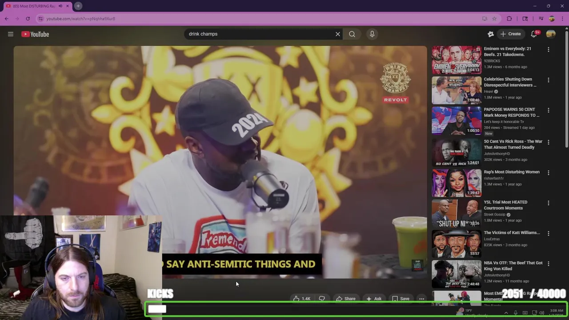Image resolution: width=569 pixels, height=320 pixels.
Task: Open more actions ellipsis below video
Action: click(x=421, y=299)
